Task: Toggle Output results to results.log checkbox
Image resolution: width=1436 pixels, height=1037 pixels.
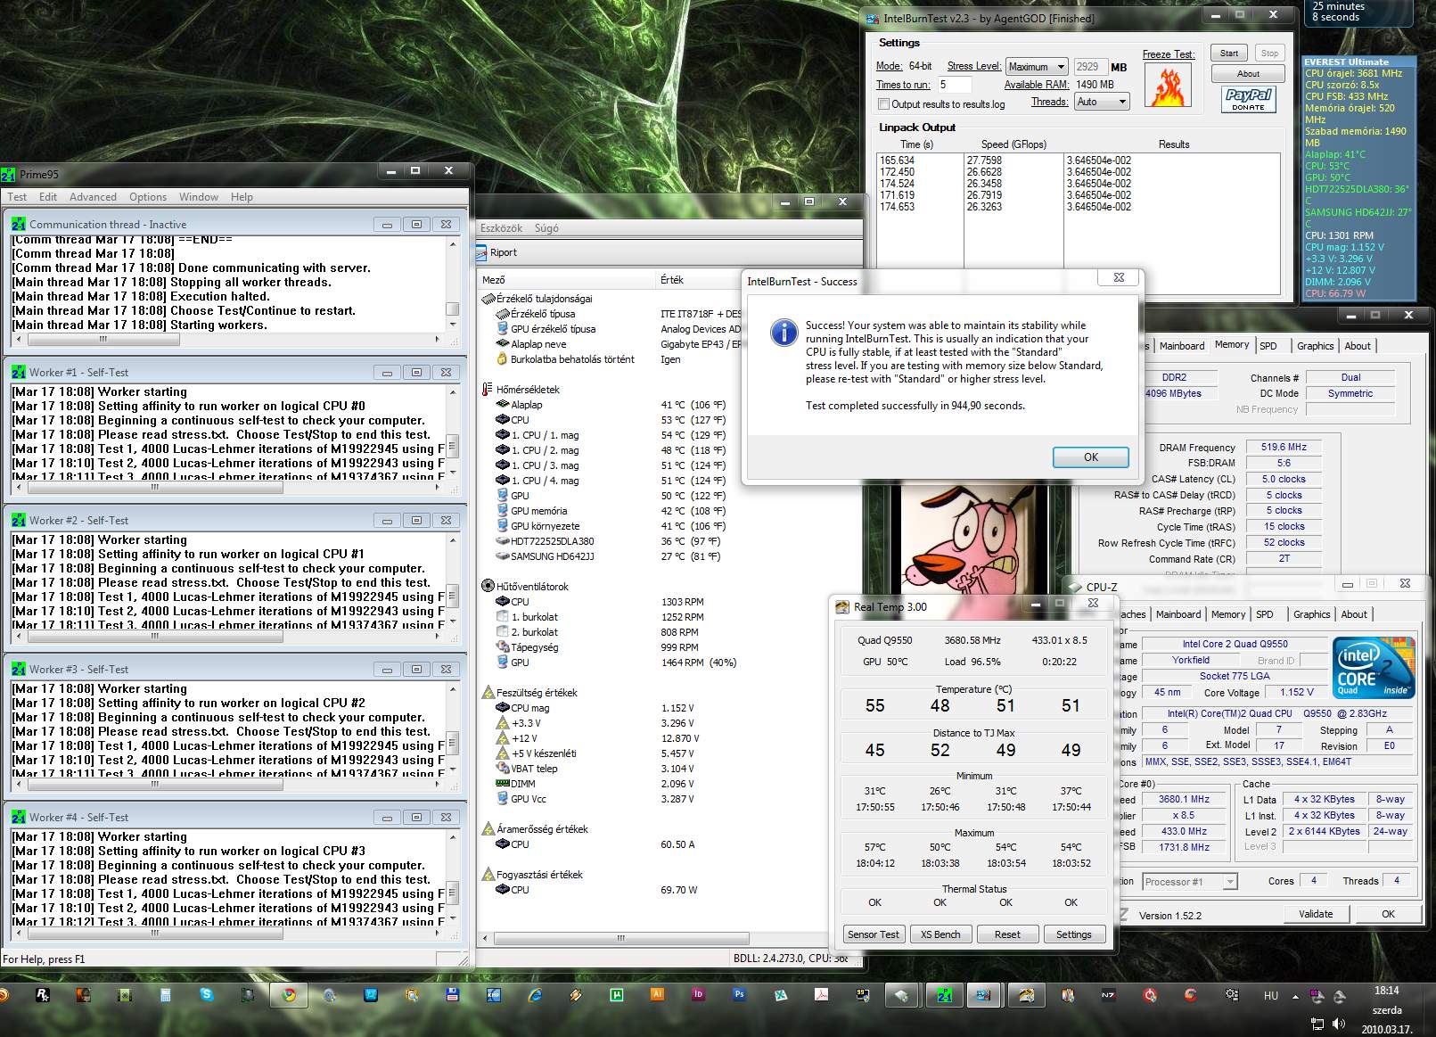Action: pos(883,104)
